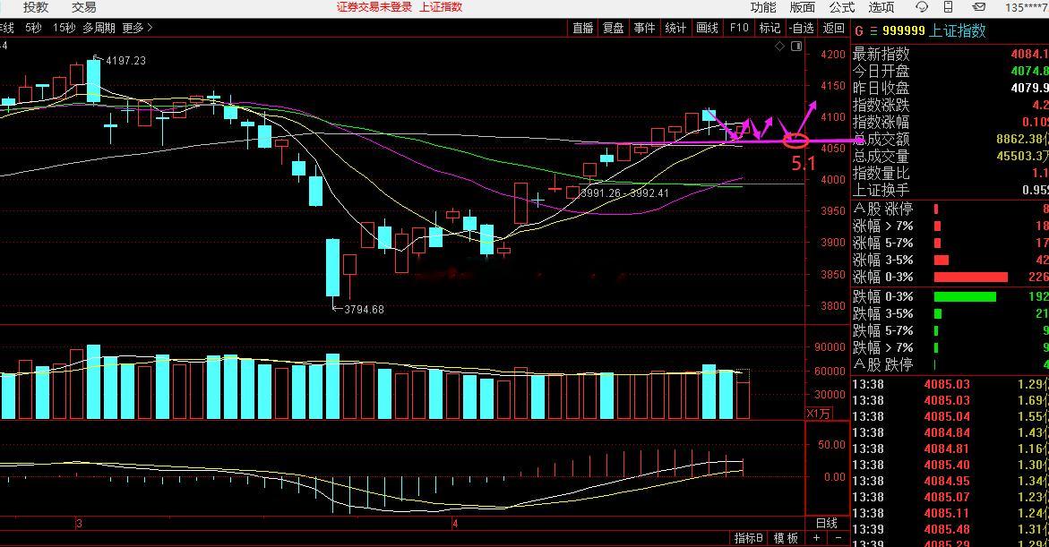Toggle the side panel window icon

(x=796, y=47)
